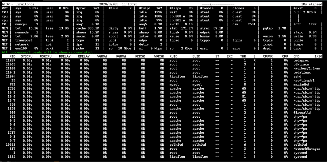
Task: Select the mariadbd process name
Action: click(x=301, y=84)
